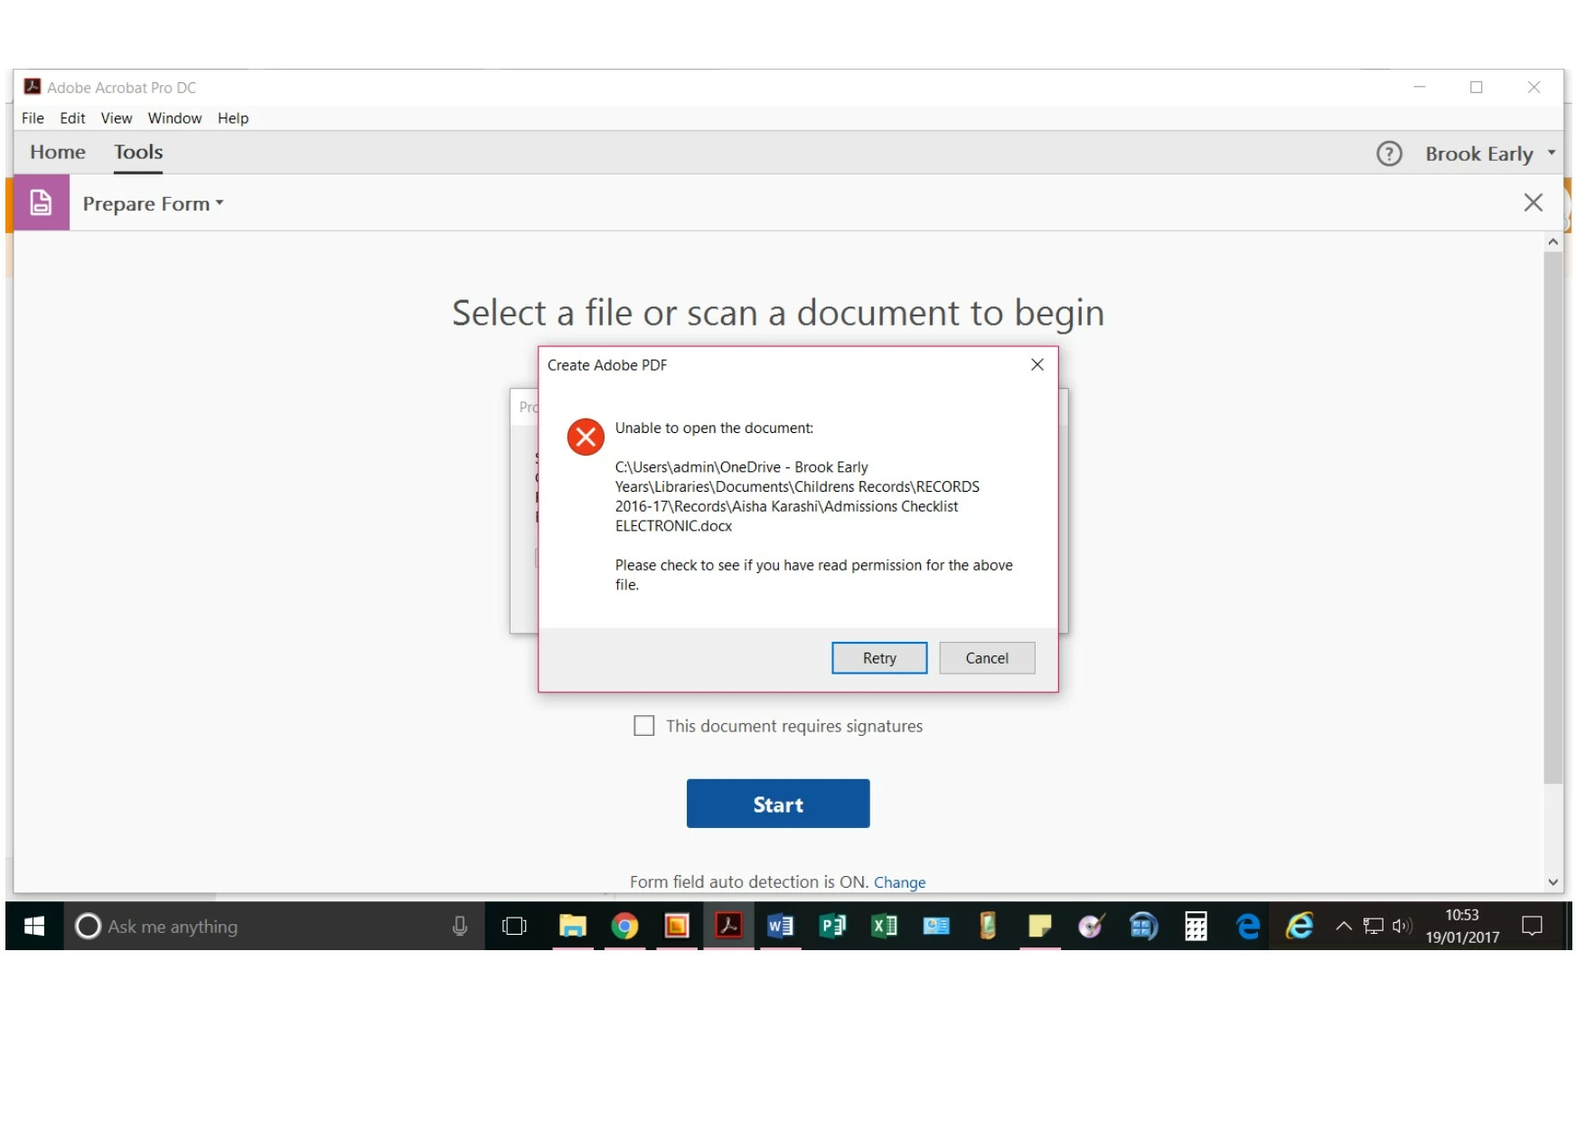Click the Adobe Acrobat title bar logo

click(33, 87)
